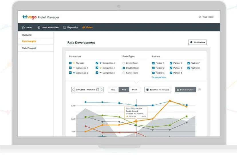Click the Breakfast not included button
The image size is (237, 157).
coord(158,90)
